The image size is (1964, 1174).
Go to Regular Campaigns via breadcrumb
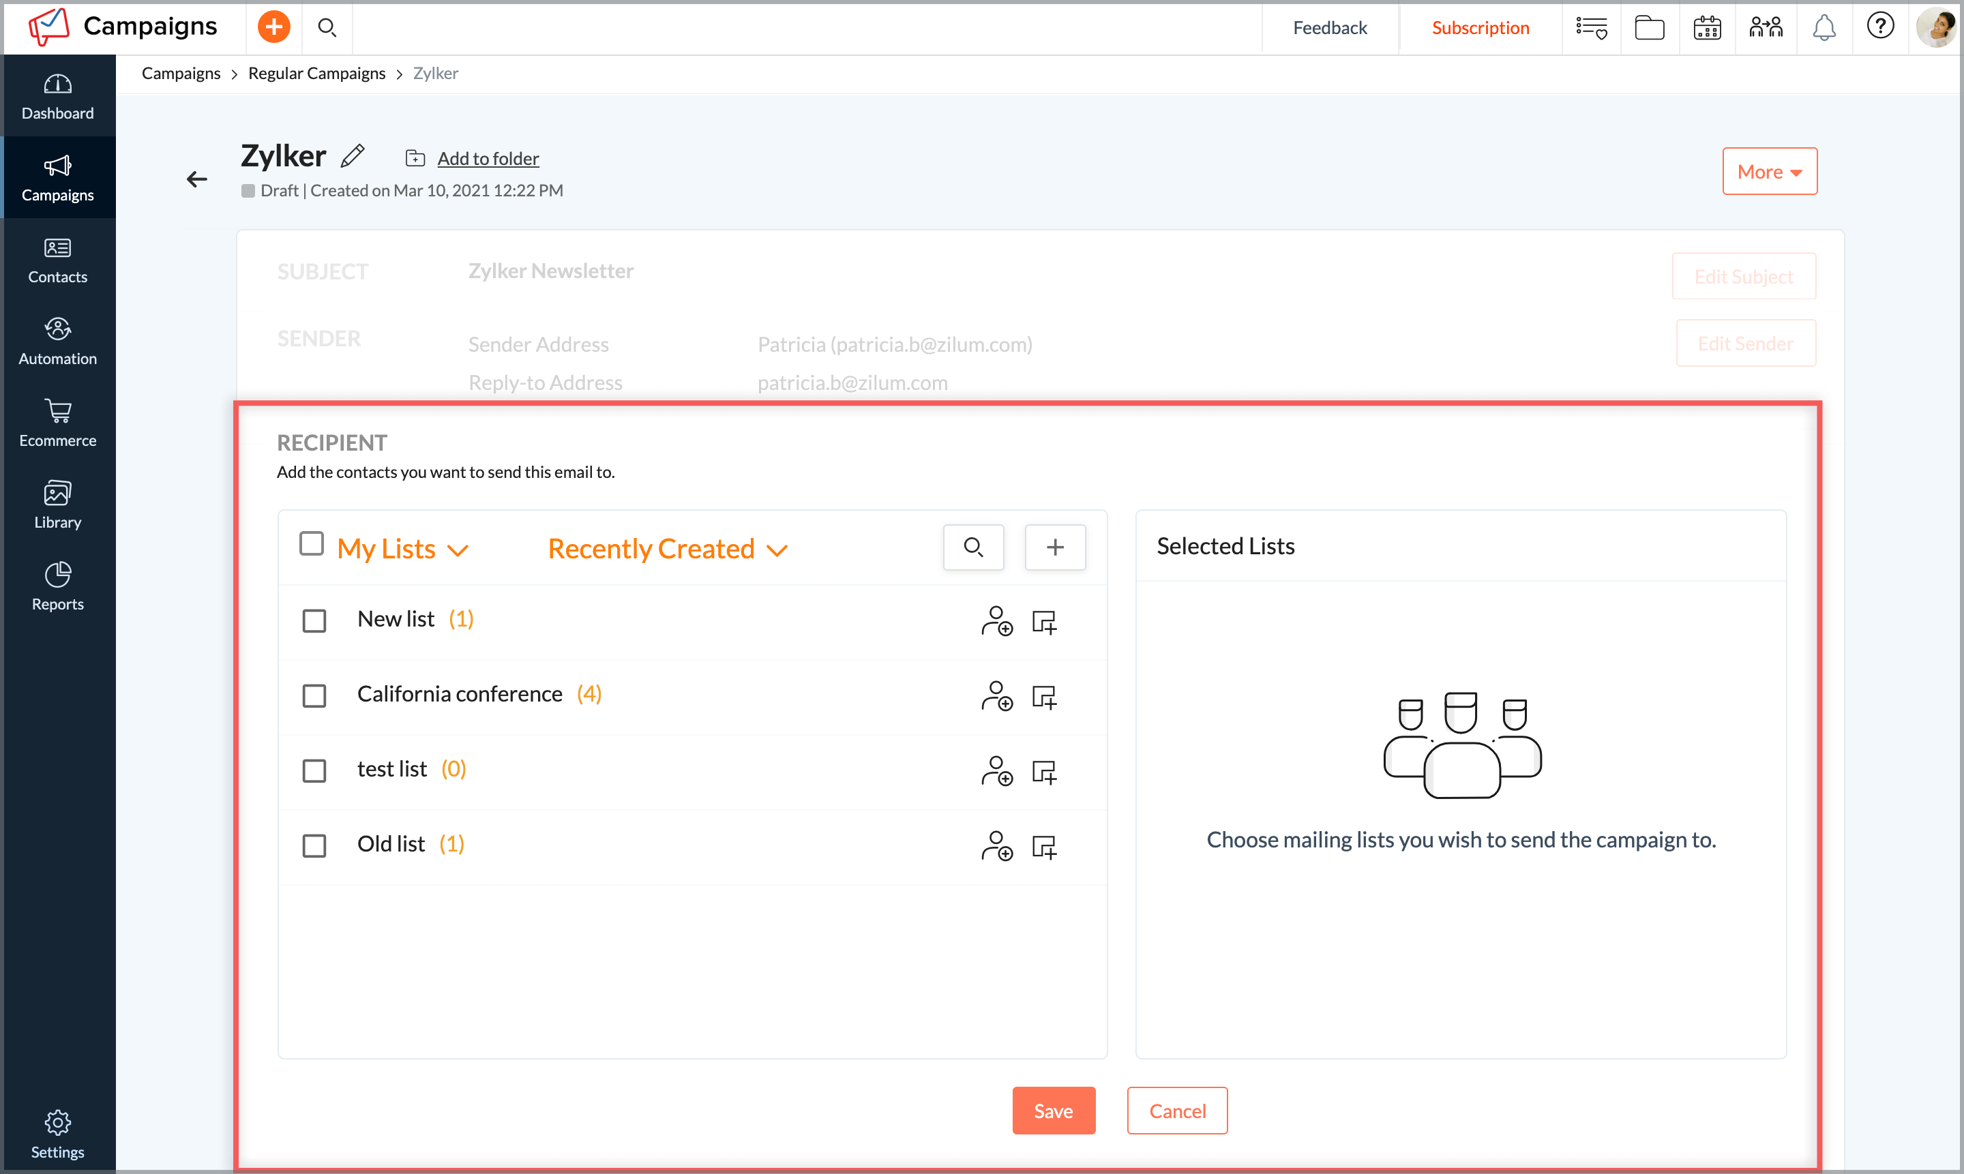[316, 73]
